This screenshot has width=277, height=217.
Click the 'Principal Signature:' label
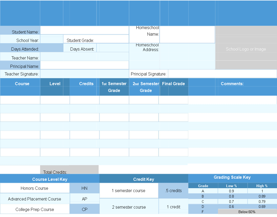[x=148, y=74]
